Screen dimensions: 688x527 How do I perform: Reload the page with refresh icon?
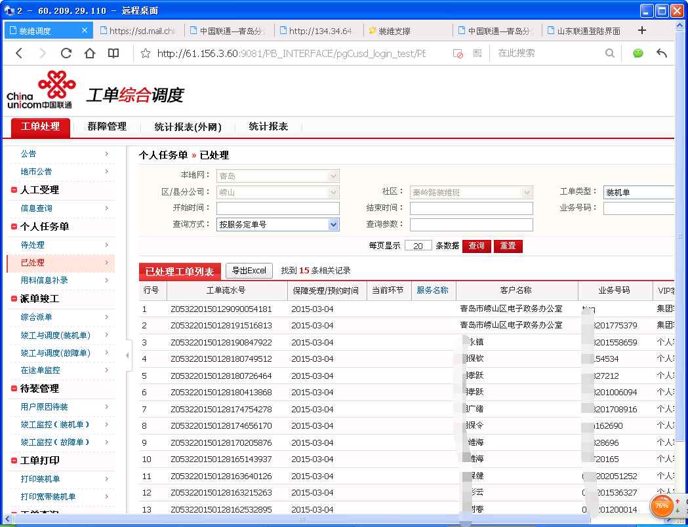[66, 54]
